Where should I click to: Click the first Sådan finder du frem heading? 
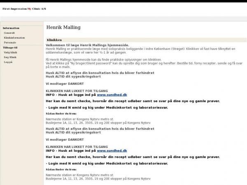point(61,113)
